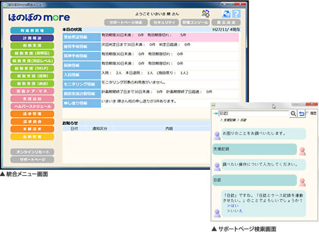This screenshot has width=319, height=232.
Task: Click the 入院 2人 hospitalization status text
Action: [x=112, y=73]
